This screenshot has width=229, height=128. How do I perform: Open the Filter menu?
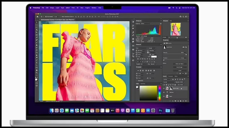tap(73, 8)
